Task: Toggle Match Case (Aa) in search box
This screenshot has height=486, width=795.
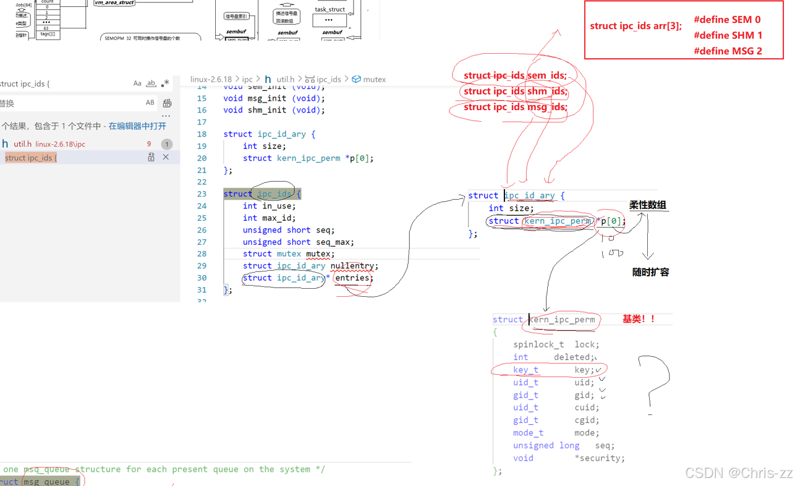Action: click(x=137, y=83)
